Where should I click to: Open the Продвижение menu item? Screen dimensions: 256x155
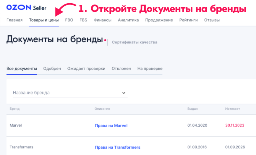tap(159, 20)
